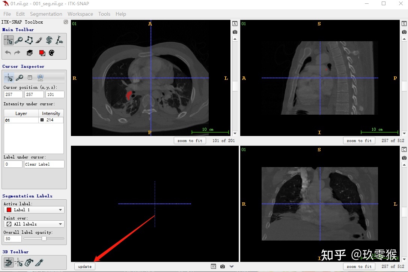
Task: Click the Intensity column header
Action: [x=51, y=113]
